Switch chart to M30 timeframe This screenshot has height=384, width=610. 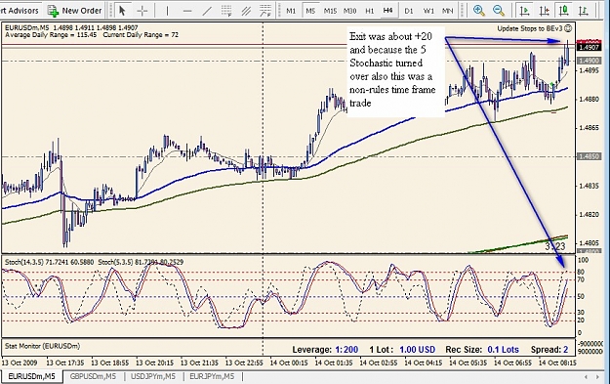[349, 11]
